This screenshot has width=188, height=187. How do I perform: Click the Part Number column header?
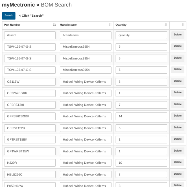[x=30, y=25]
